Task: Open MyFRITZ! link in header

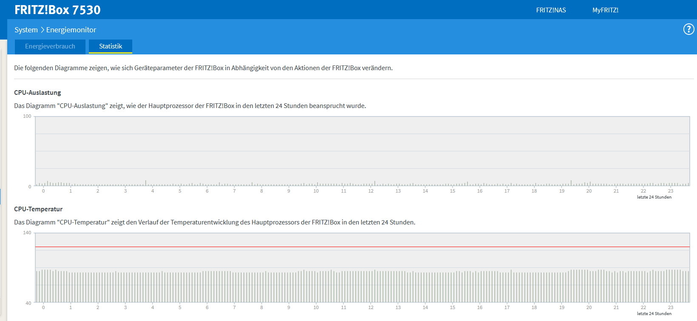Action: [606, 10]
